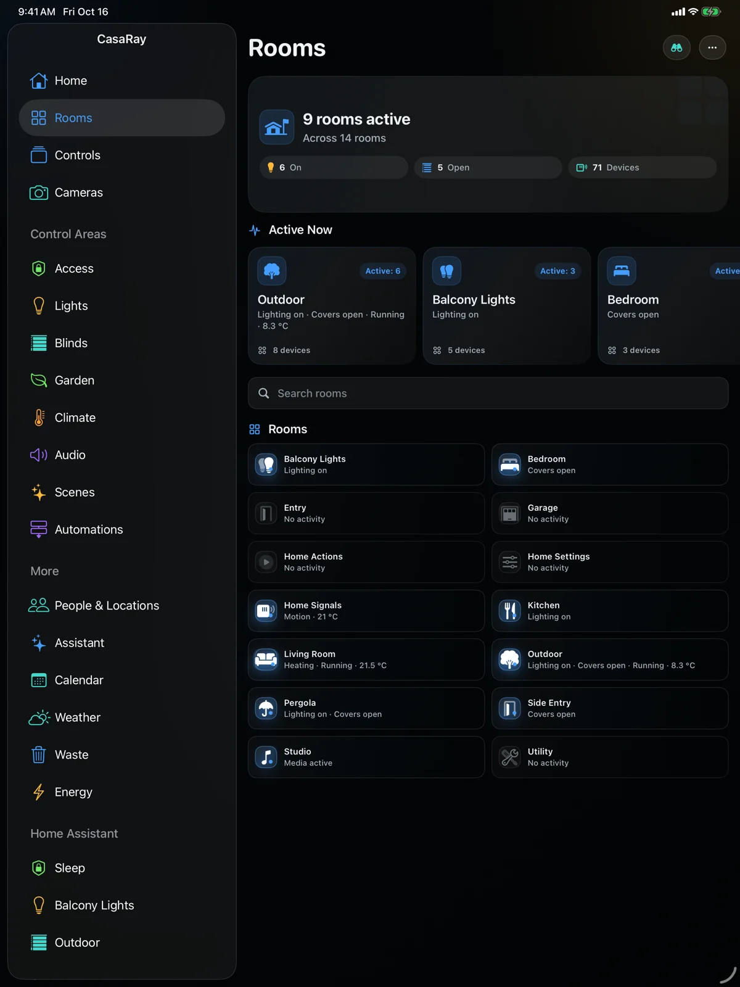Screen dimensions: 740x987
Task: Click the Climate thermometer icon
Action: coord(39,418)
